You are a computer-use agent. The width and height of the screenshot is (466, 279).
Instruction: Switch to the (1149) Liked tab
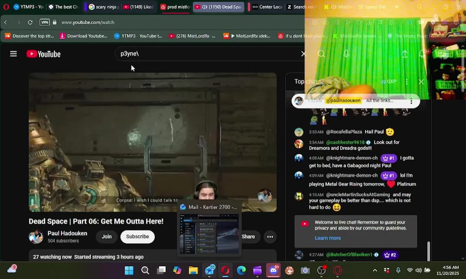tap(139, 7)
